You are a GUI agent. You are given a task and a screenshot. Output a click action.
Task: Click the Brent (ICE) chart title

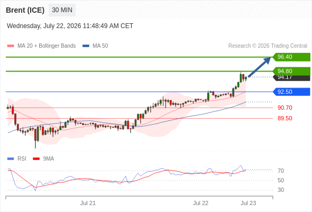point(25,10)
